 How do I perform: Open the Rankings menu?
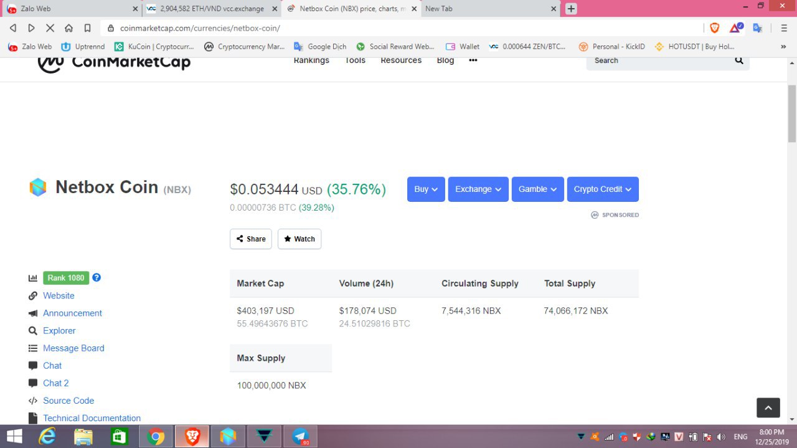[311, 60]
